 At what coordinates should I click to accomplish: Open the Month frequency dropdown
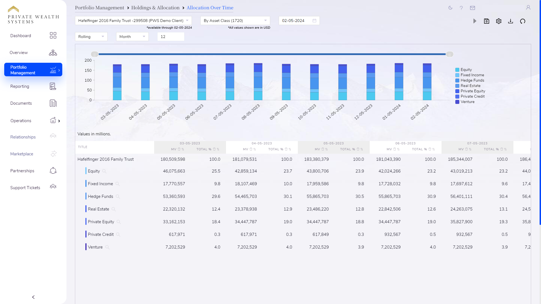[132, 37]
